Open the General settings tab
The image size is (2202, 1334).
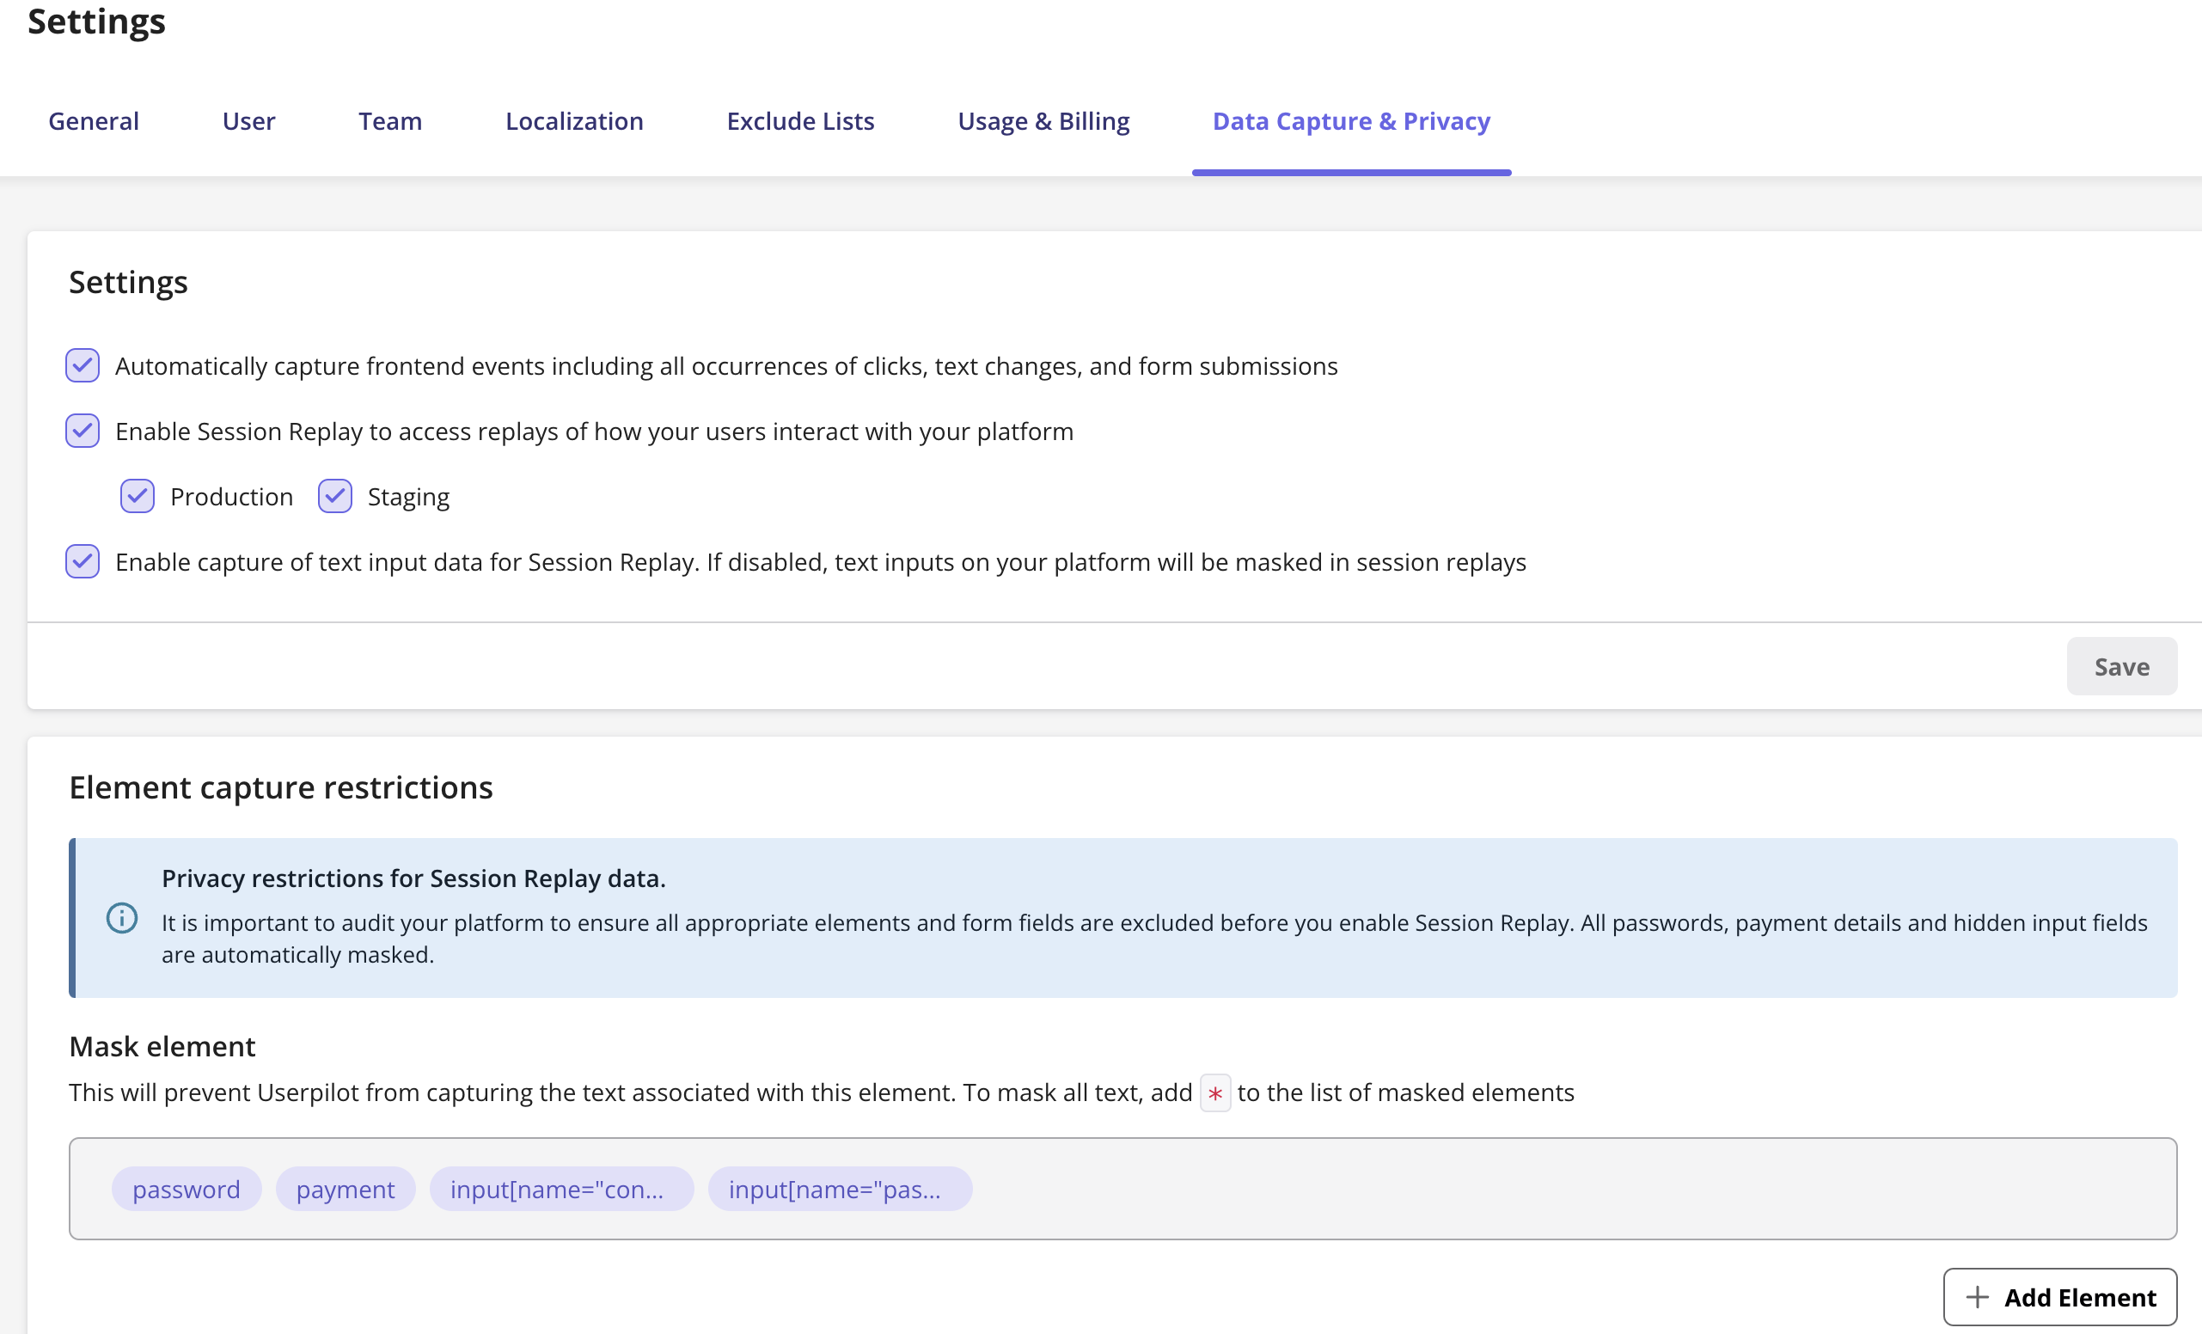94,120
